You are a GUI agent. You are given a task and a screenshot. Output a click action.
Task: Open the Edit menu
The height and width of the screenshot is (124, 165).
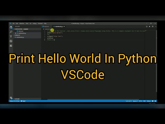pos(17,23)
